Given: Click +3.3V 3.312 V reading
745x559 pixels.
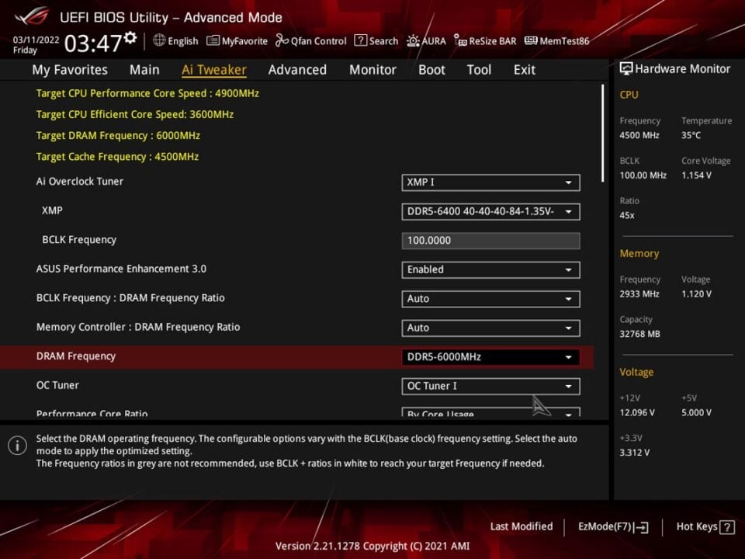Looking at the screenshot, I should coord(634,453).
